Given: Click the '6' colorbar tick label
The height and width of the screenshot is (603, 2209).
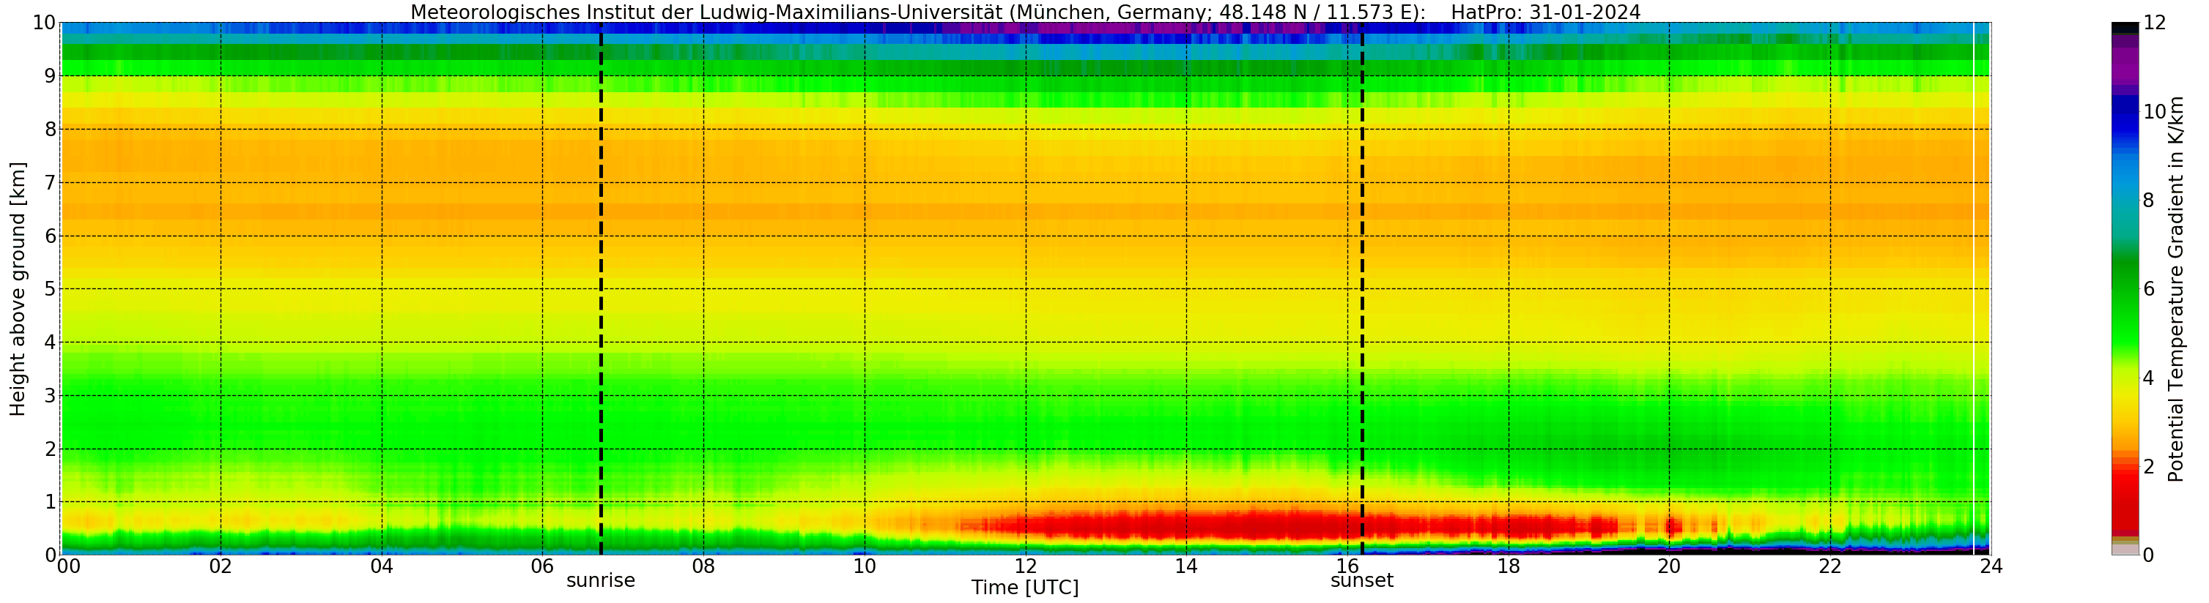Looking at the screenshot, I should (2148, 288).
